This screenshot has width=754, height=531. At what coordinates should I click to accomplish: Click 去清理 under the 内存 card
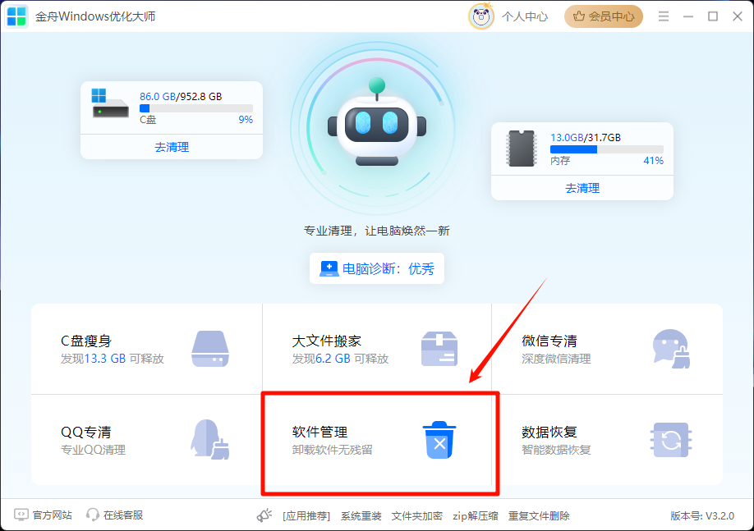tap(582, 188)
